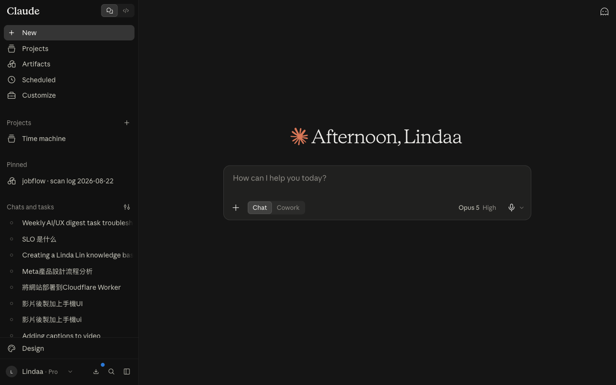The width and height of the screenshot is (616, 385).
Task: Open Artifacts from sidebar navigation
Action: point(69,64)
